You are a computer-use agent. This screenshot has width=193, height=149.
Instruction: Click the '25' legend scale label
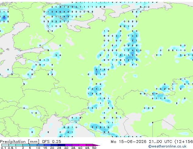59,148
